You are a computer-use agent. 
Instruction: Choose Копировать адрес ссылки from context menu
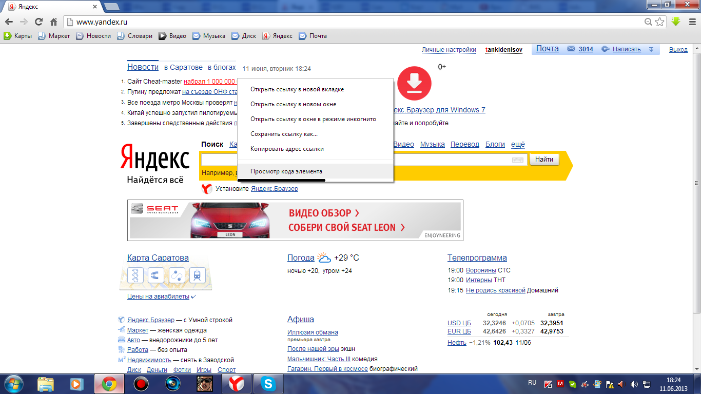tap(287, 149)
